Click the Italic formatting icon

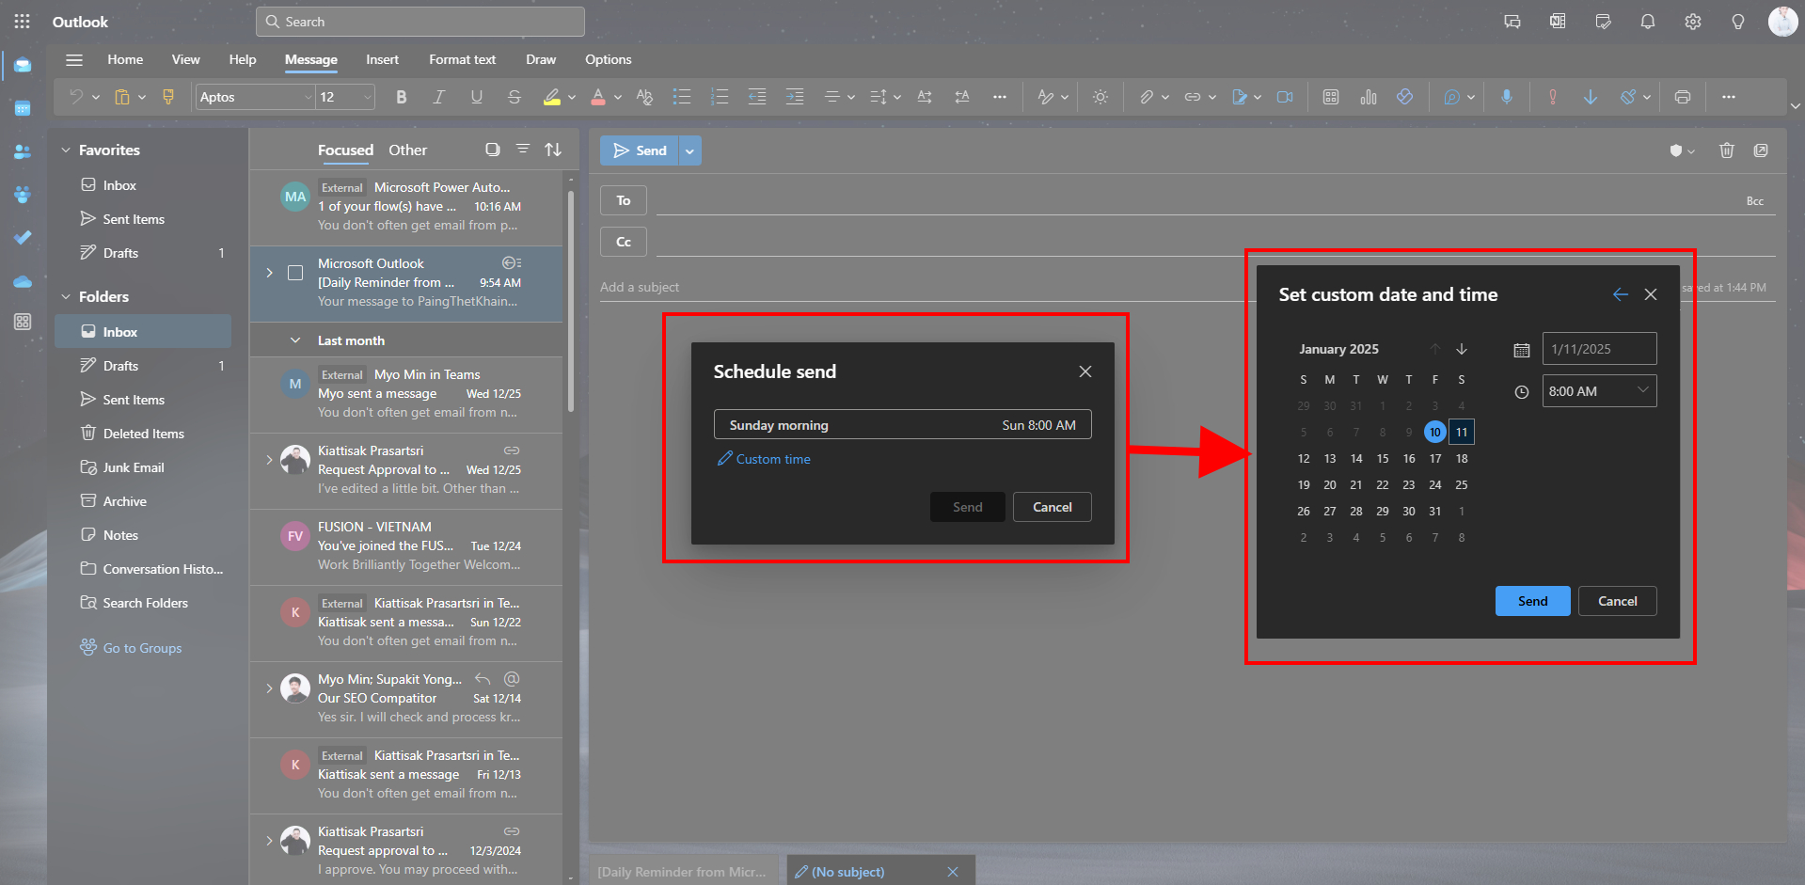[438, 97]
